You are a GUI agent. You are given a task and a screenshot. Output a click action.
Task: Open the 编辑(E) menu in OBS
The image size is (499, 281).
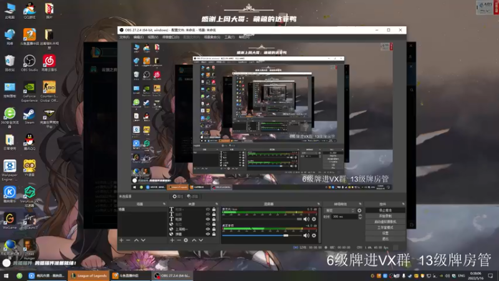(x=138, y=37)
